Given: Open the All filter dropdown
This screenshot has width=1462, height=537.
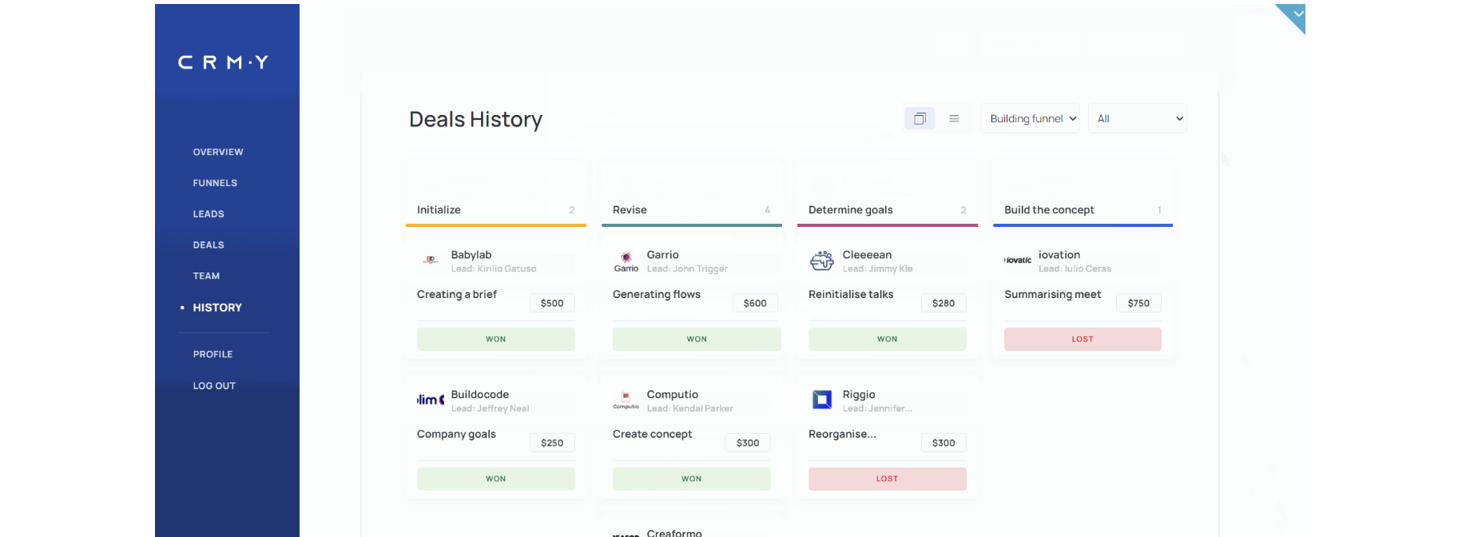Looking at the screenshot, I should pos(1138,118).
